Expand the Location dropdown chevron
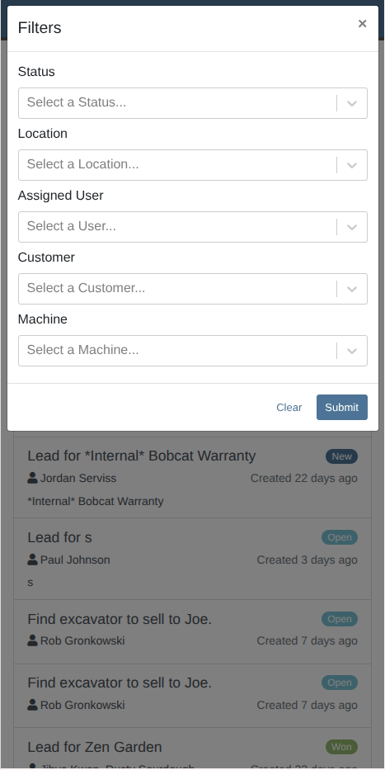The height and width of the screenshot is (770, 385). pos(352,165)
